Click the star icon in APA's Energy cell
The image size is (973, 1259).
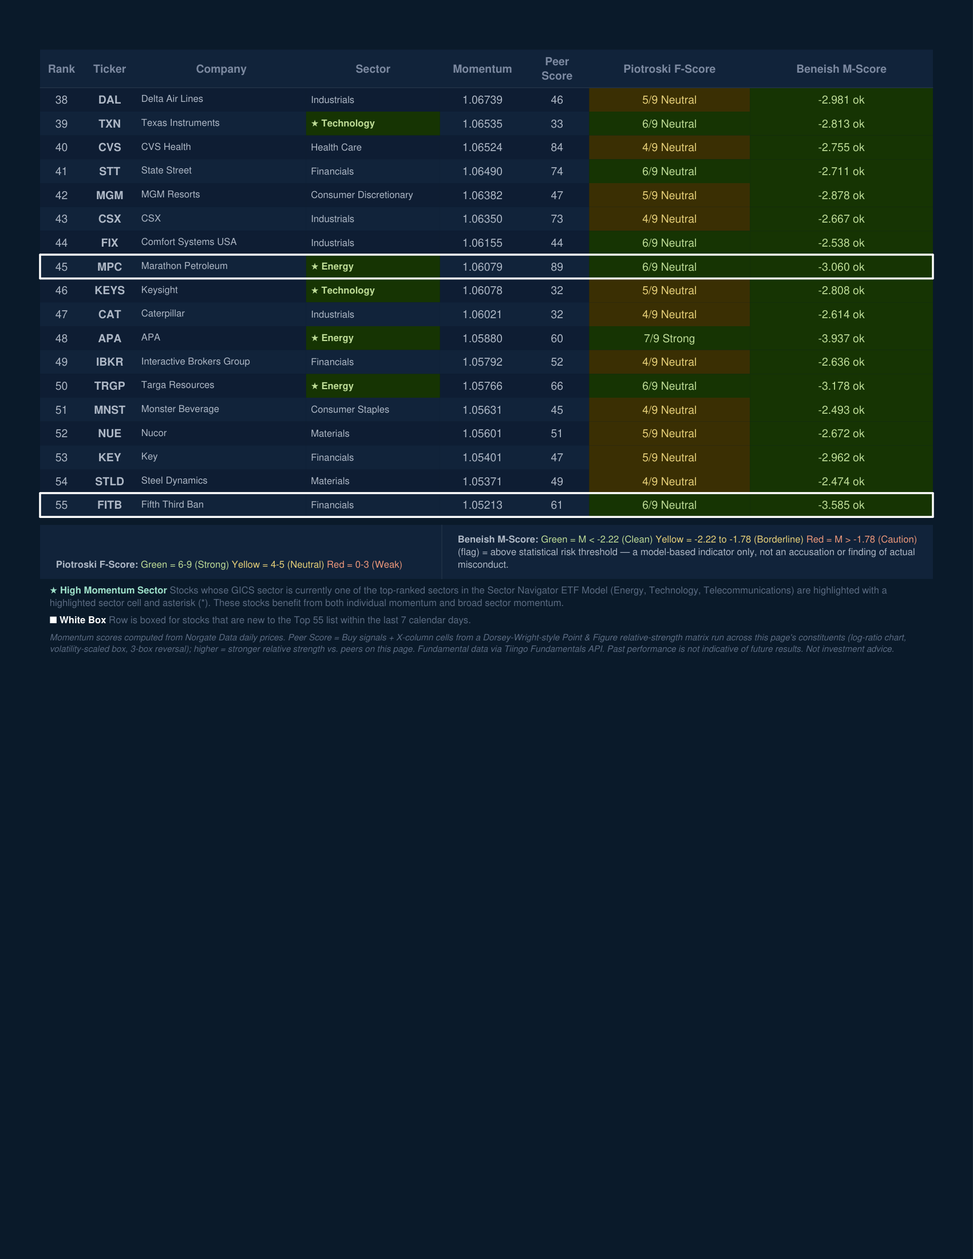(x=315, y=338)
